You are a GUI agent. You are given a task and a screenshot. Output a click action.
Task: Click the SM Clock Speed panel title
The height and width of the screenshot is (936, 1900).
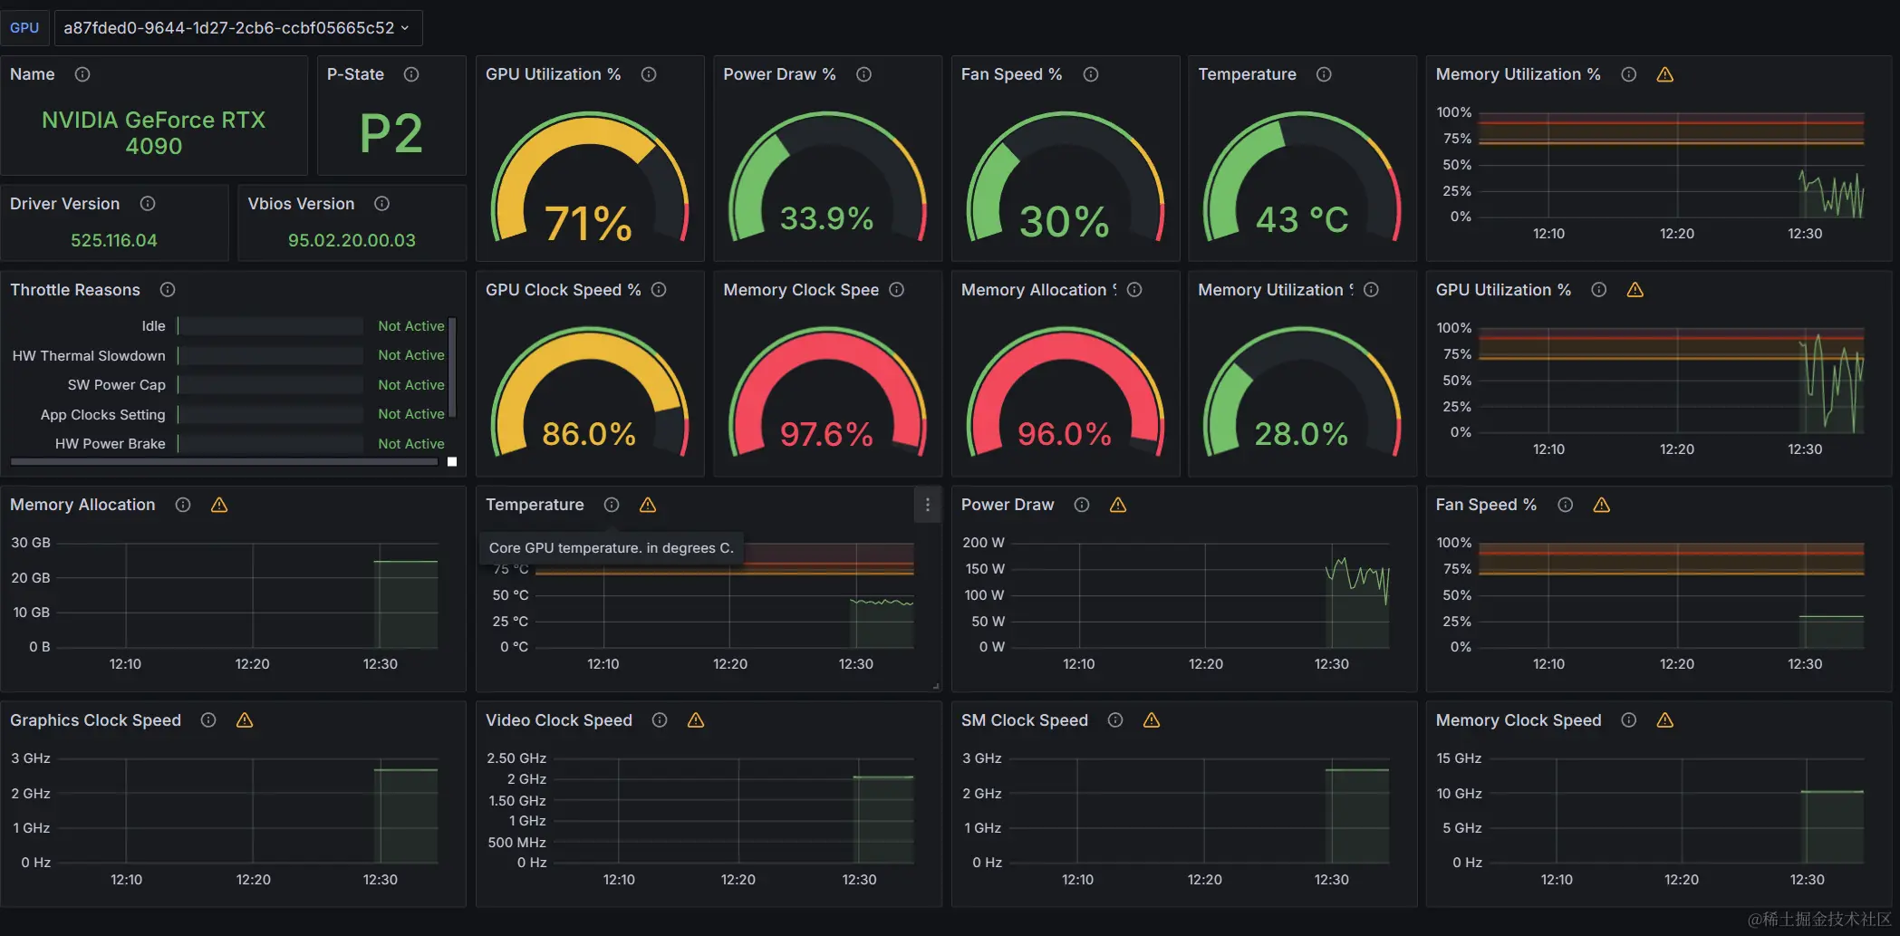coord(1025,720)
